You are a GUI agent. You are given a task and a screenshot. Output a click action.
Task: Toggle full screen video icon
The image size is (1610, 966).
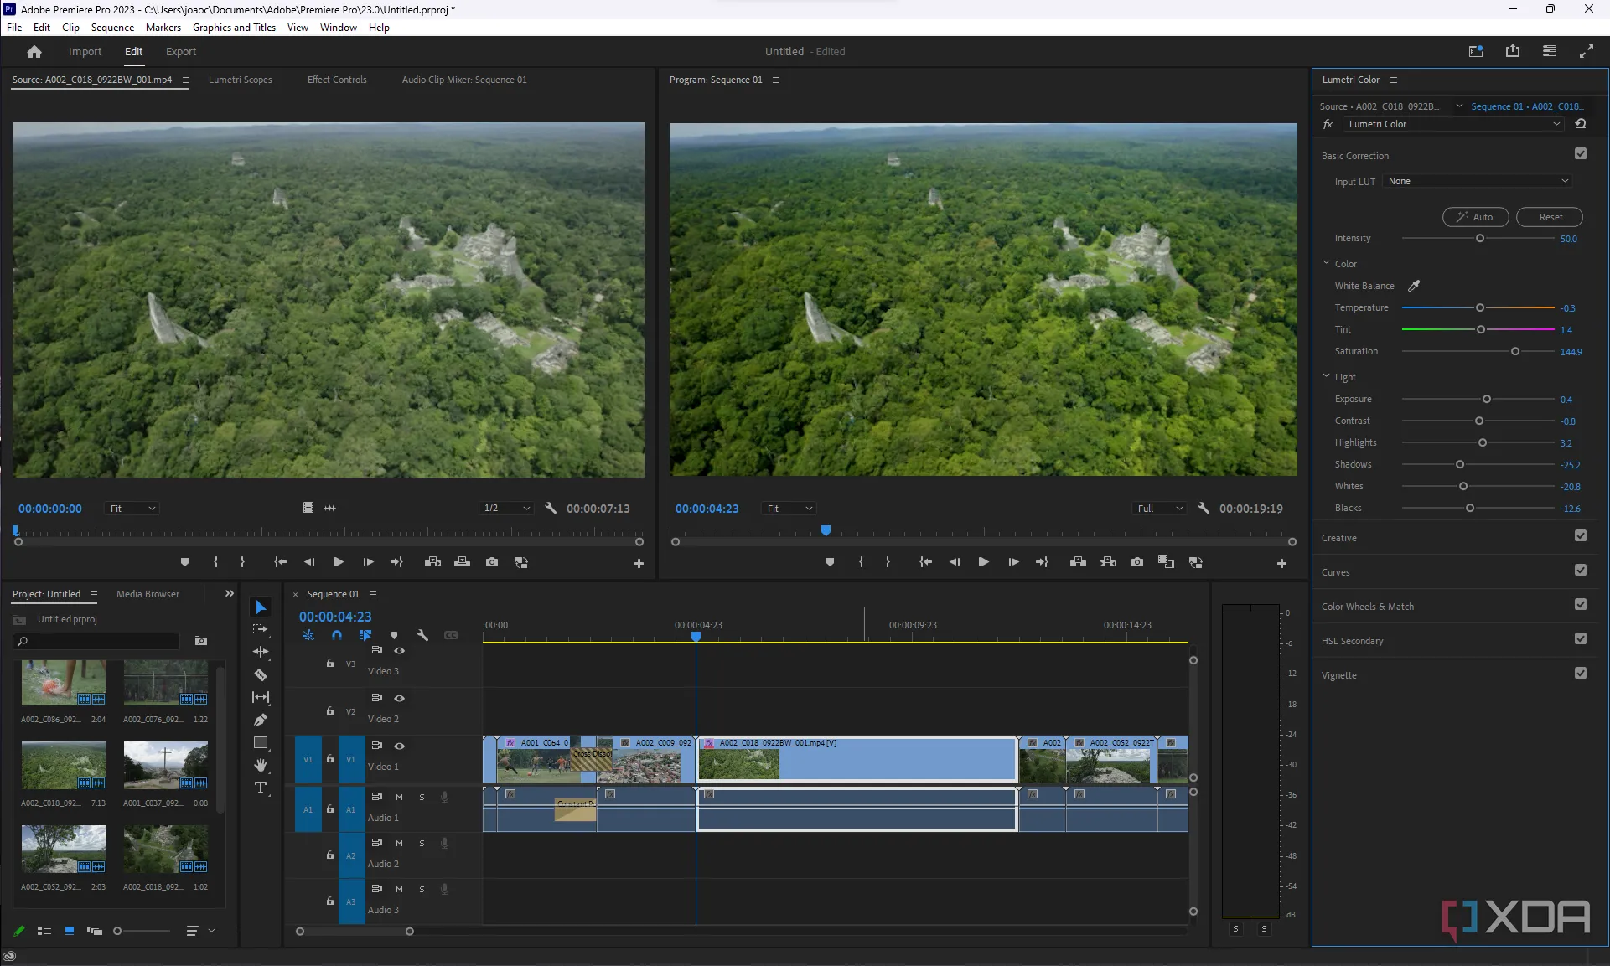1587,51
